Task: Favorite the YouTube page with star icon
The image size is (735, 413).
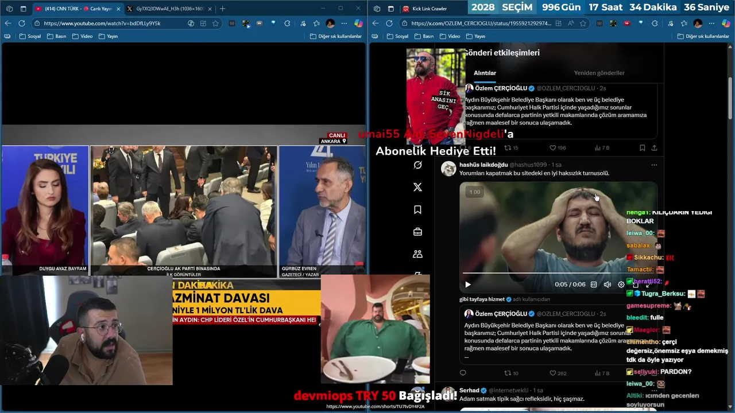Action: [x=216, y=24]
